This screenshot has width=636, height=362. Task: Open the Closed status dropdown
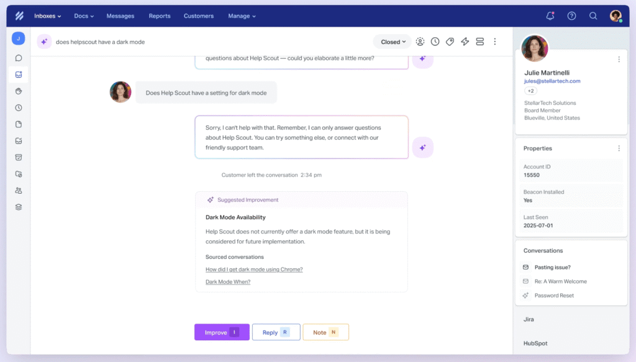coord(393,42)
